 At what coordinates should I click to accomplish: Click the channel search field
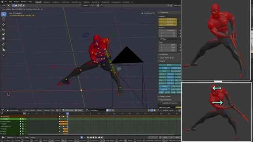point(12,114)
